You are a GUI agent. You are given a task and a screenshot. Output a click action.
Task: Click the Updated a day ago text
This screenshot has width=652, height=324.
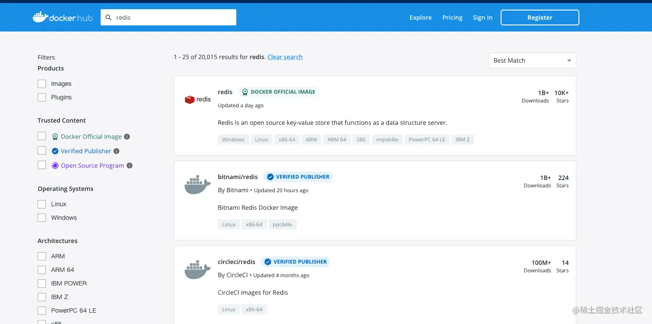(x=241, y=106)
